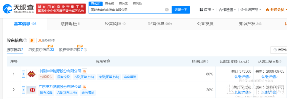Click 股东名称 column header
Viewport: 287px width, 99px height.
[103, 62]
